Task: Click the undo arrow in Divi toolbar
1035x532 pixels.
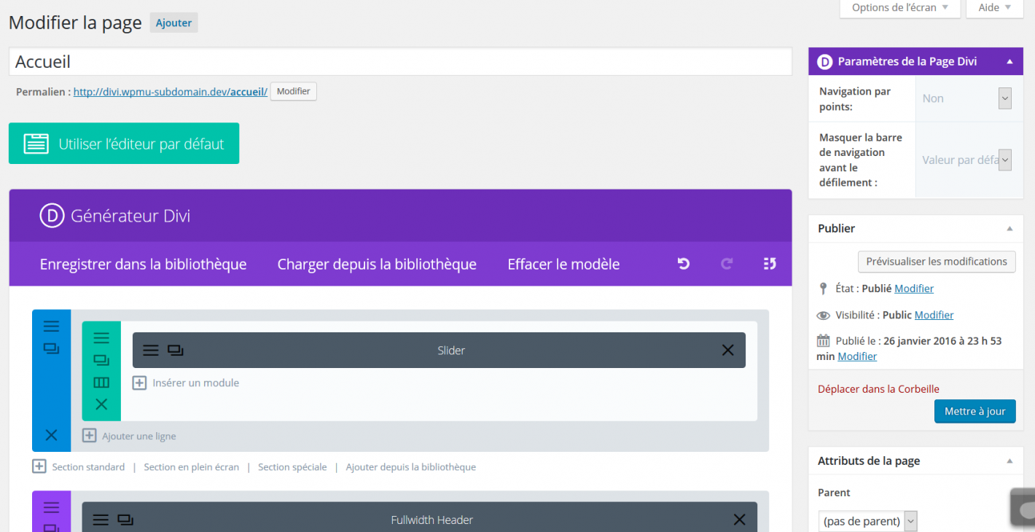Action: click(x=684, y=264)
